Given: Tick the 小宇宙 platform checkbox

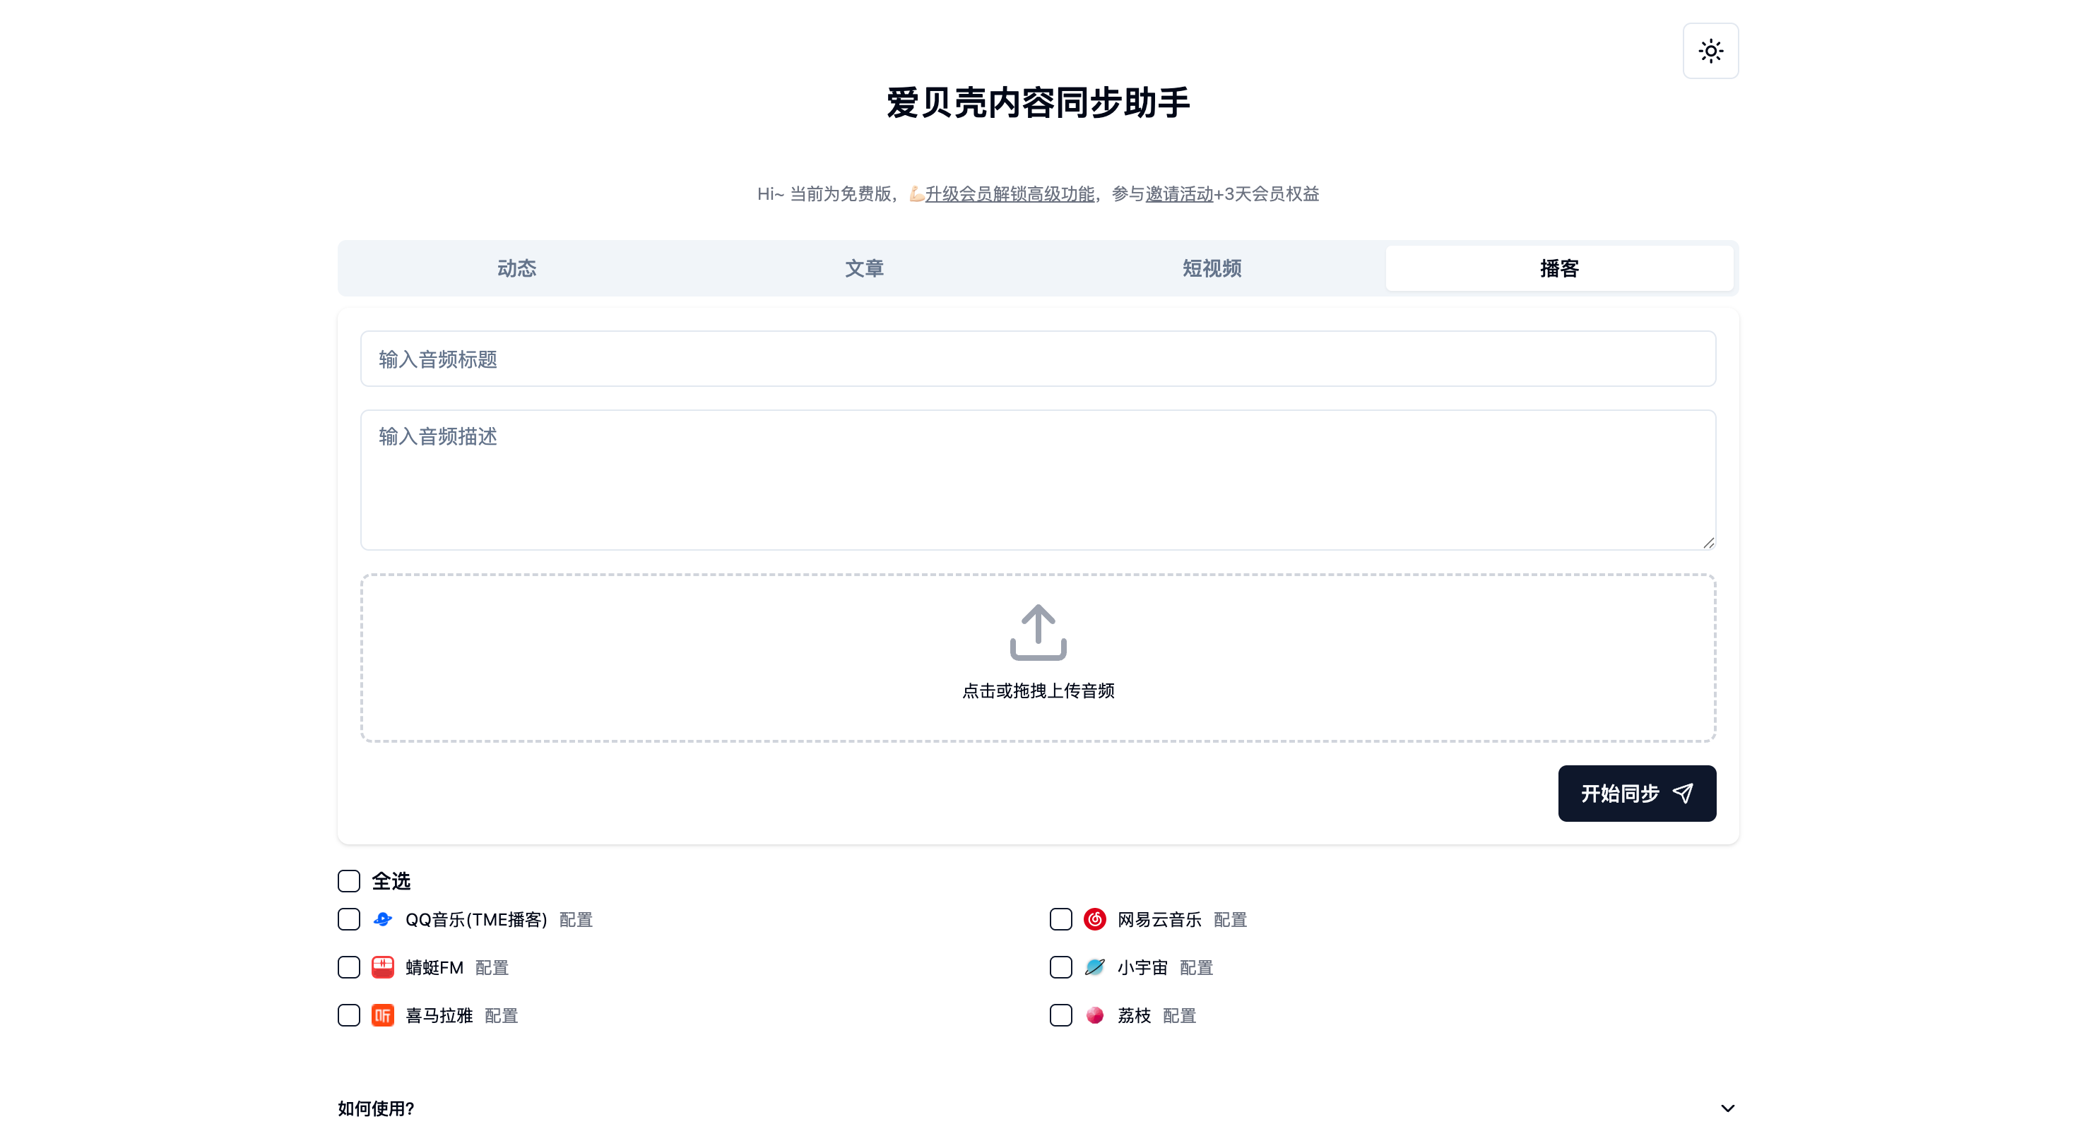Looking at the screenshot, I should click(1060, 967).
